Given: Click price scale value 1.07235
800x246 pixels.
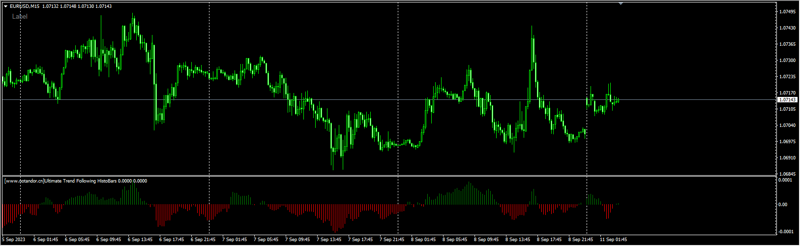Looking at the screenshot, I should [x=788, y=77].
